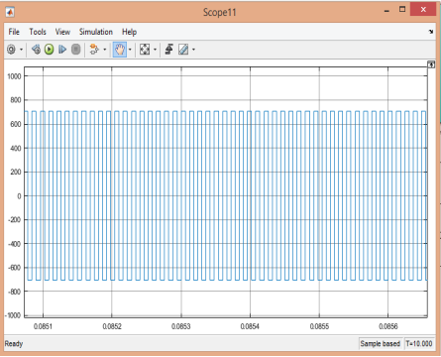The image size is (441, 357).
Task: Open the Tools menu
Action: point(38,32)
